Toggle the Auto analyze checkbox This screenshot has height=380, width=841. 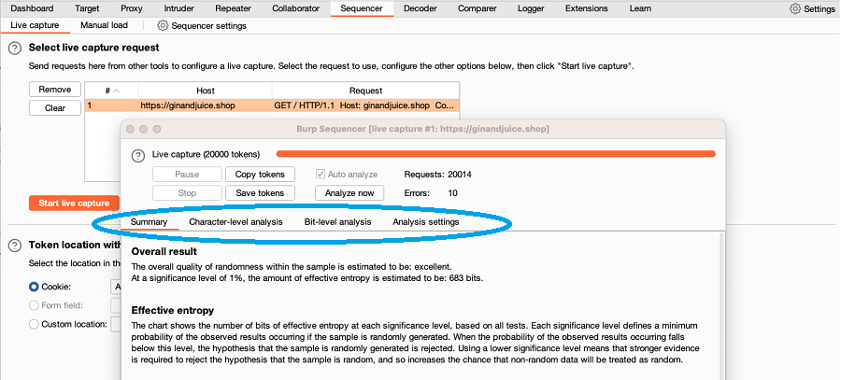click(x=321, y=174)
